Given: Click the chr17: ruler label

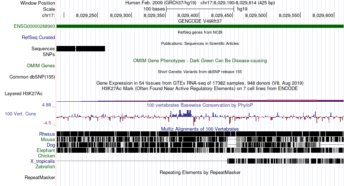Looking at the screenshot, I should [x=49, y=15].
